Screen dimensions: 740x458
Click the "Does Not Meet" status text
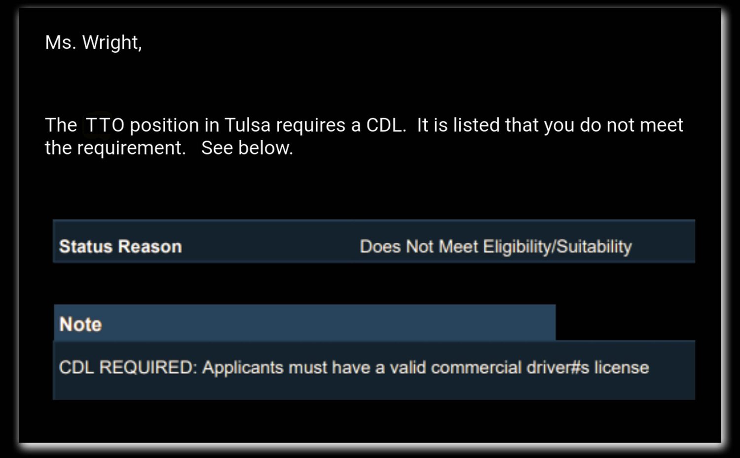[419, 247]
